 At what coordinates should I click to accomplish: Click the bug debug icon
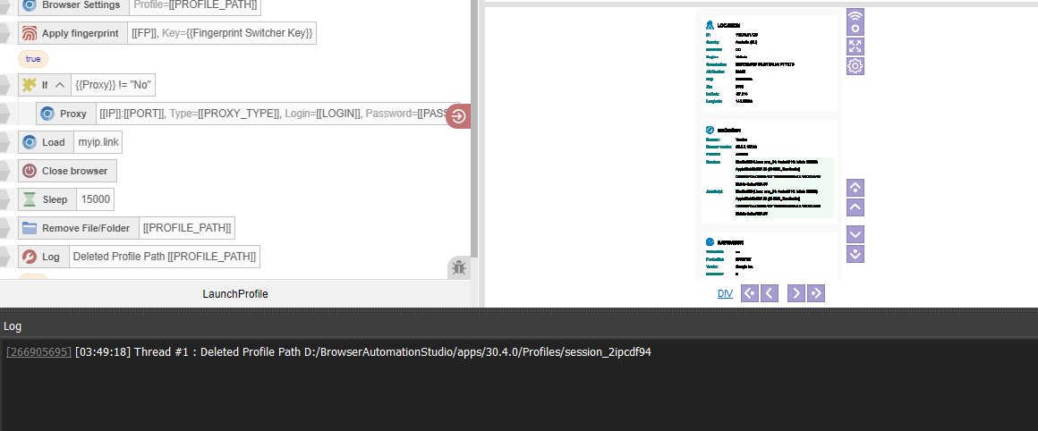coord(459,267)
